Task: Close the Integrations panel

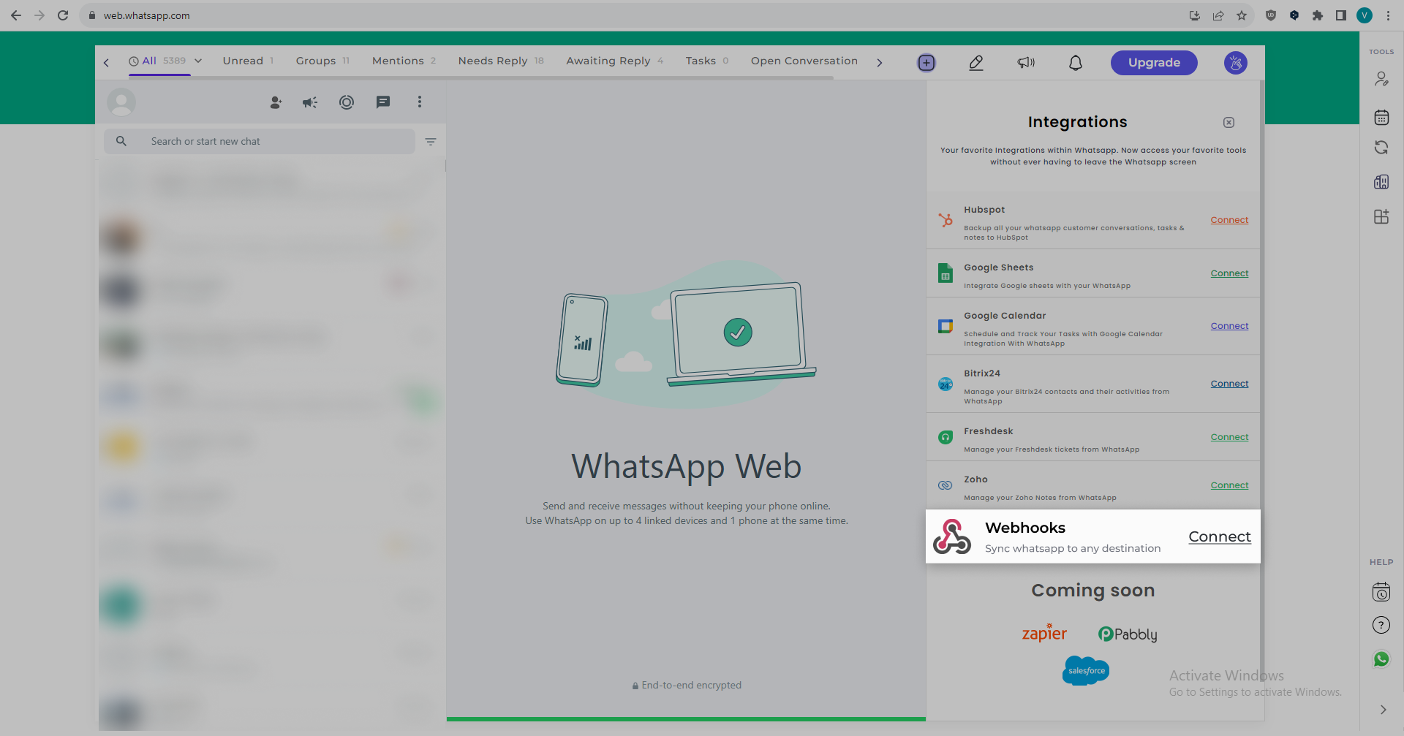Action: 1228,122
